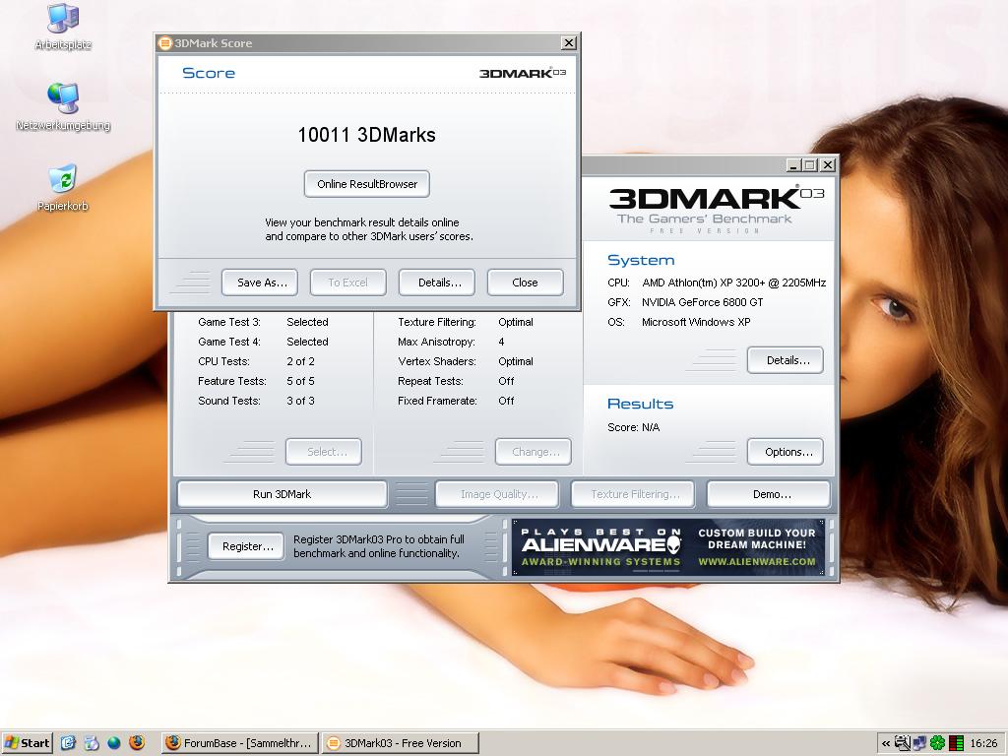
Task: Click the 3DMark Score title bar icon
Action: [x=165, y=43]
